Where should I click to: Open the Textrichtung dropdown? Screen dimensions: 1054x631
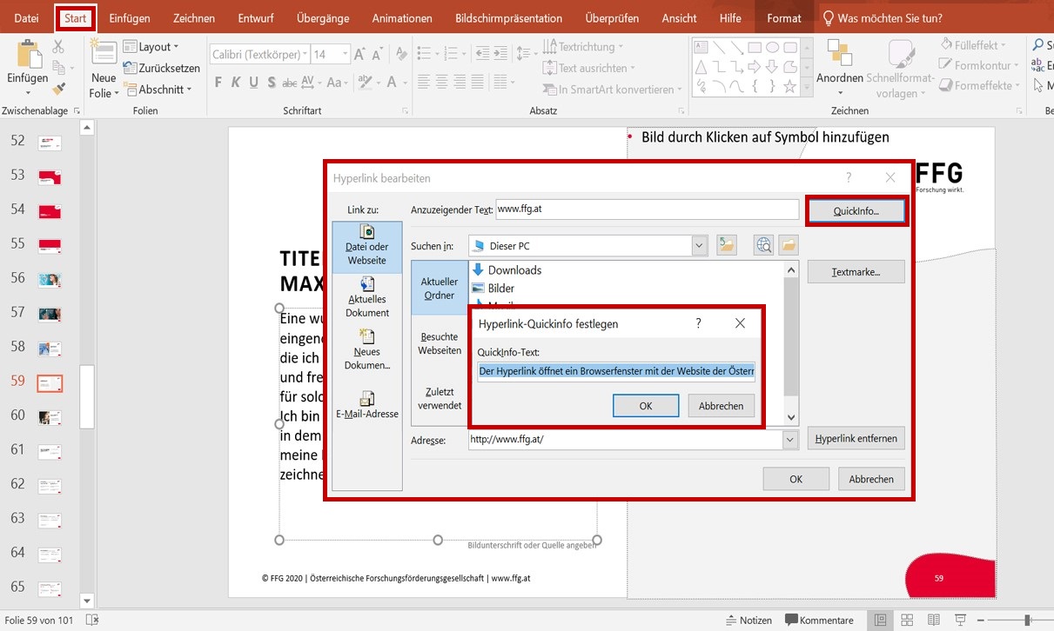(584, 47)
